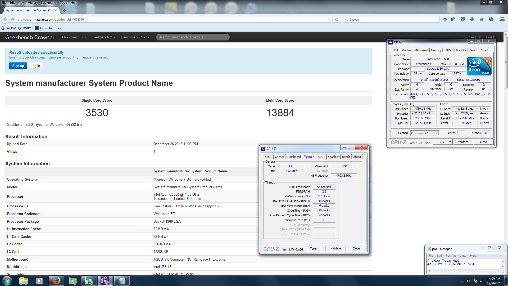Select Mainboard tab in top CPU-Z window

(421, 50)
